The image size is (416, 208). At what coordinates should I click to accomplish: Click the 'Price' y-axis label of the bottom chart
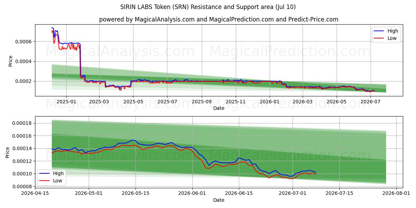click(x=8, y=153)
